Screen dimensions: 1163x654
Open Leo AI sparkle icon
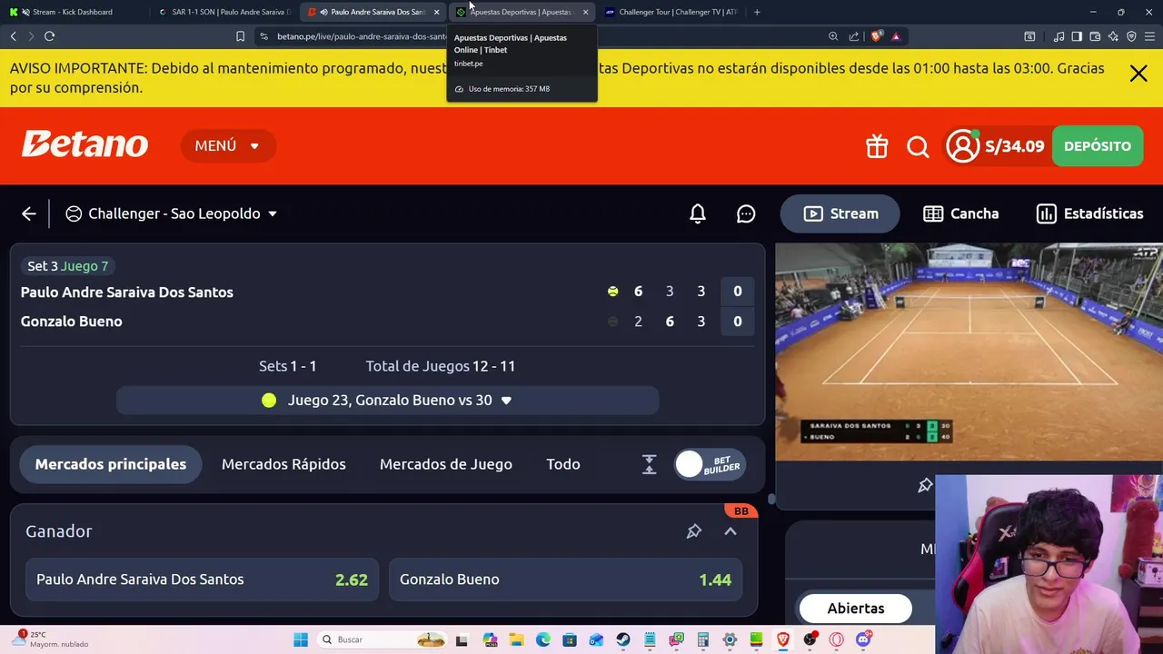pos(1113,36)
